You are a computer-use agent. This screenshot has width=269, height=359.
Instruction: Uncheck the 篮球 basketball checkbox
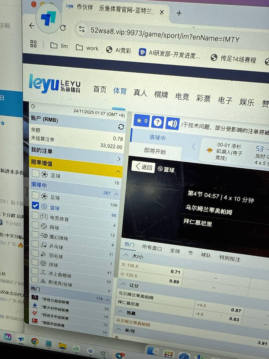click(35, 206)
